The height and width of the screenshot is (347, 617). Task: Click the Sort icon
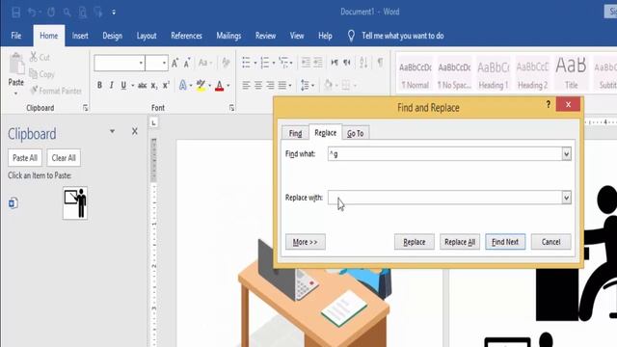pos(363,63)
